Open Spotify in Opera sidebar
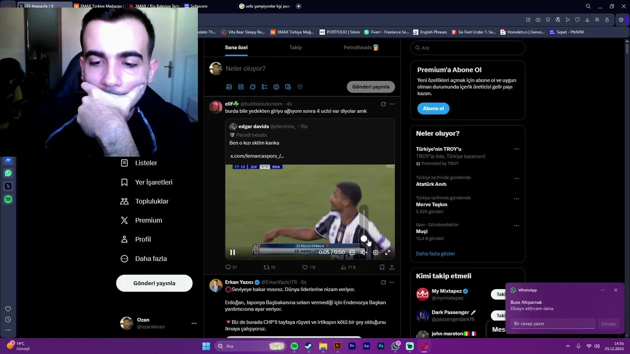This screenshot has width=630, height=354. coord(8,200)
